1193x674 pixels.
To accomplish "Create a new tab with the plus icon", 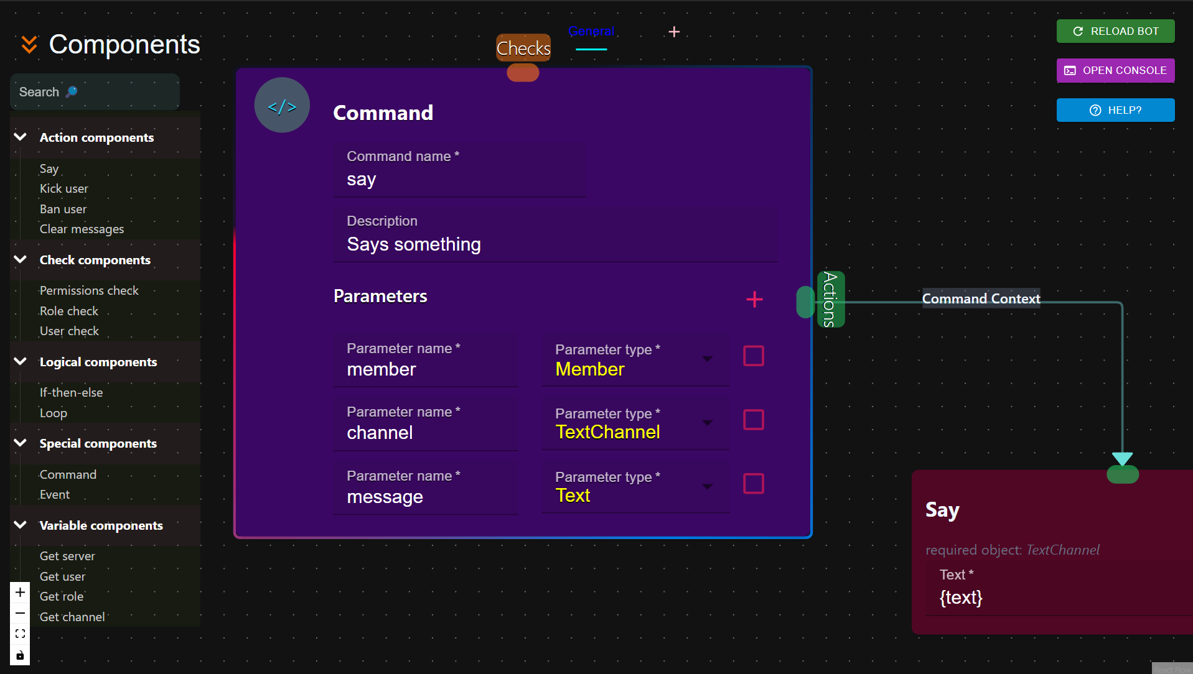I will [674, 31].
